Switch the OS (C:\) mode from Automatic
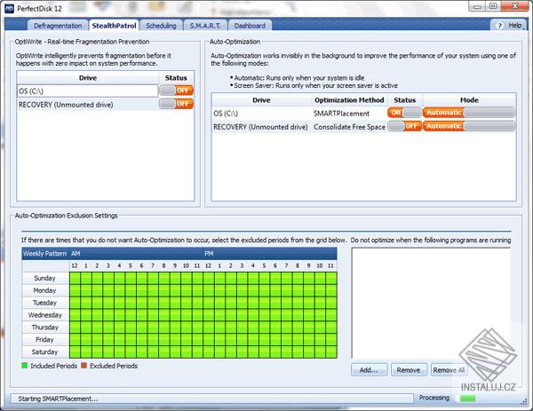Image resolution: width=533 pixels, height=411 pixels. coord(469,113)
